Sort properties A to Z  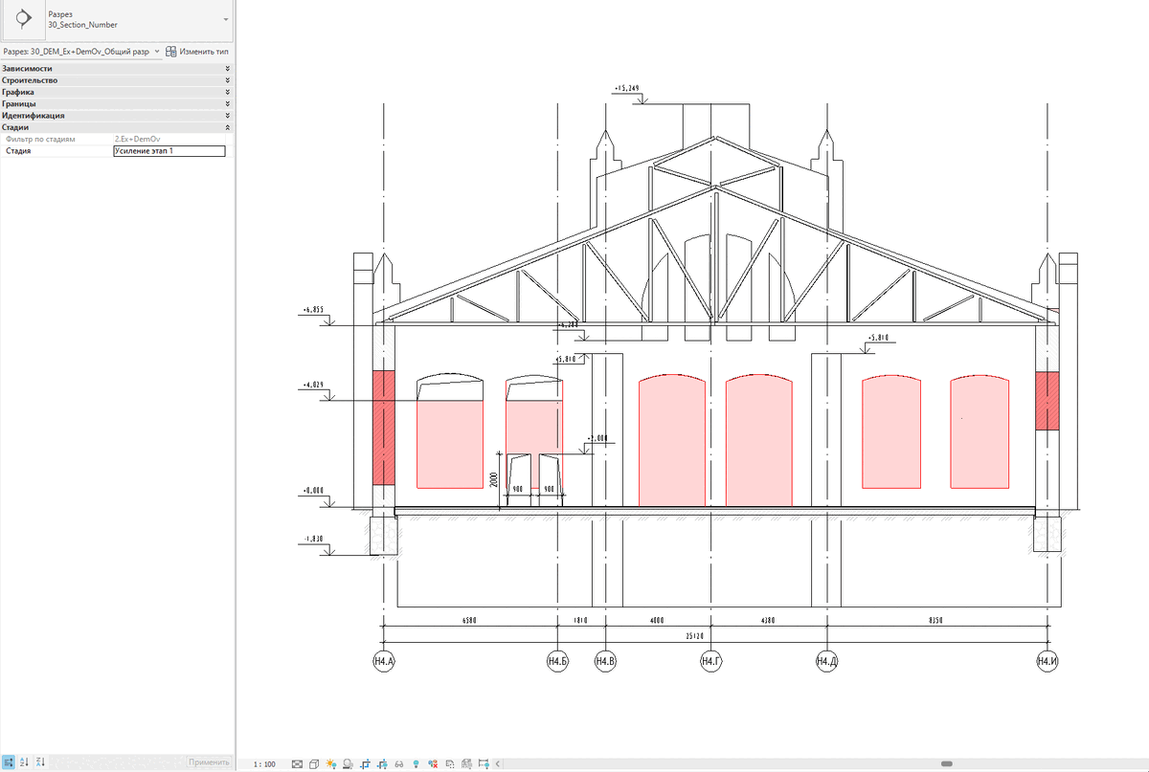pyautogui.click(x=24, y=762)
